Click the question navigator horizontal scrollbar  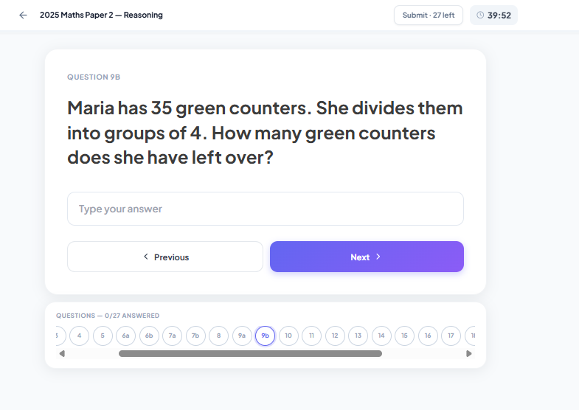click(x=250, y=353)
